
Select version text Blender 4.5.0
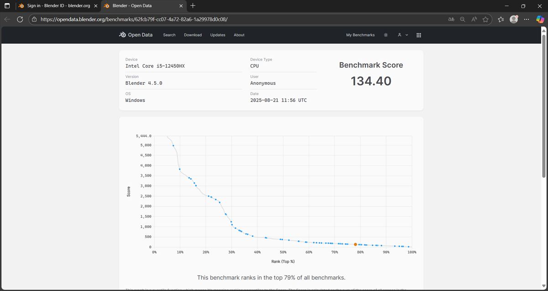(x=144, y=83)
